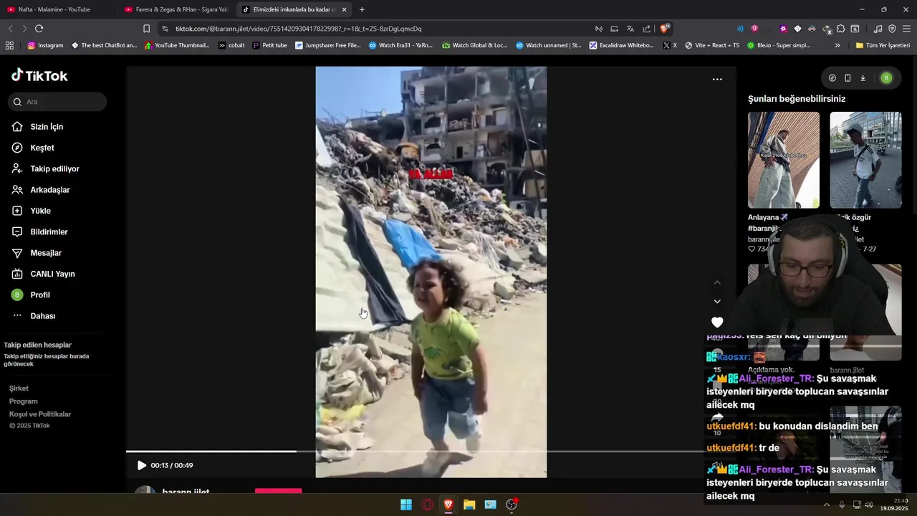Open CANLI Yayın live page
This screenshot has height=516, width=917.
point(44,274)
